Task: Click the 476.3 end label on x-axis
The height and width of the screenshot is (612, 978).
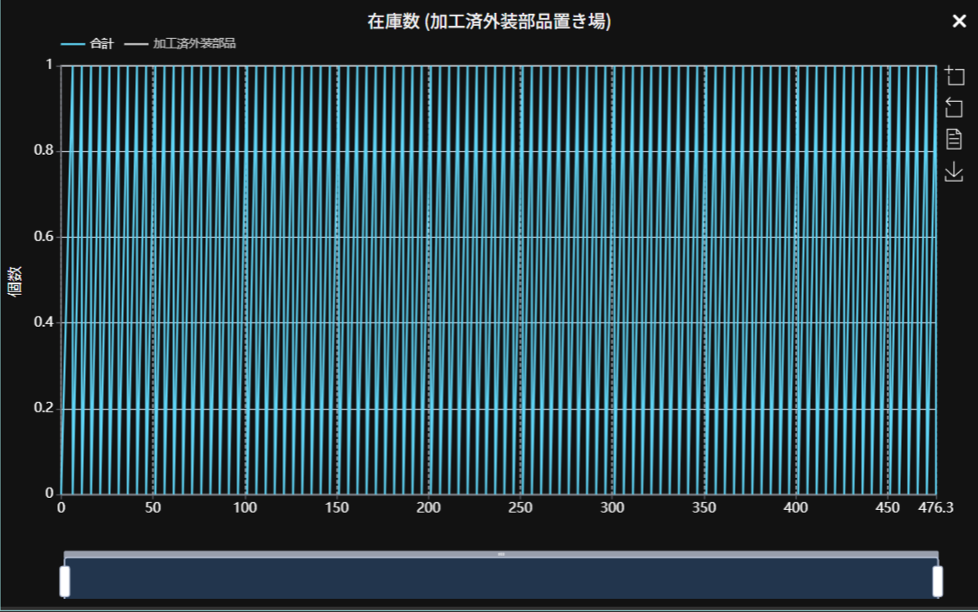Action: point(936,507)
